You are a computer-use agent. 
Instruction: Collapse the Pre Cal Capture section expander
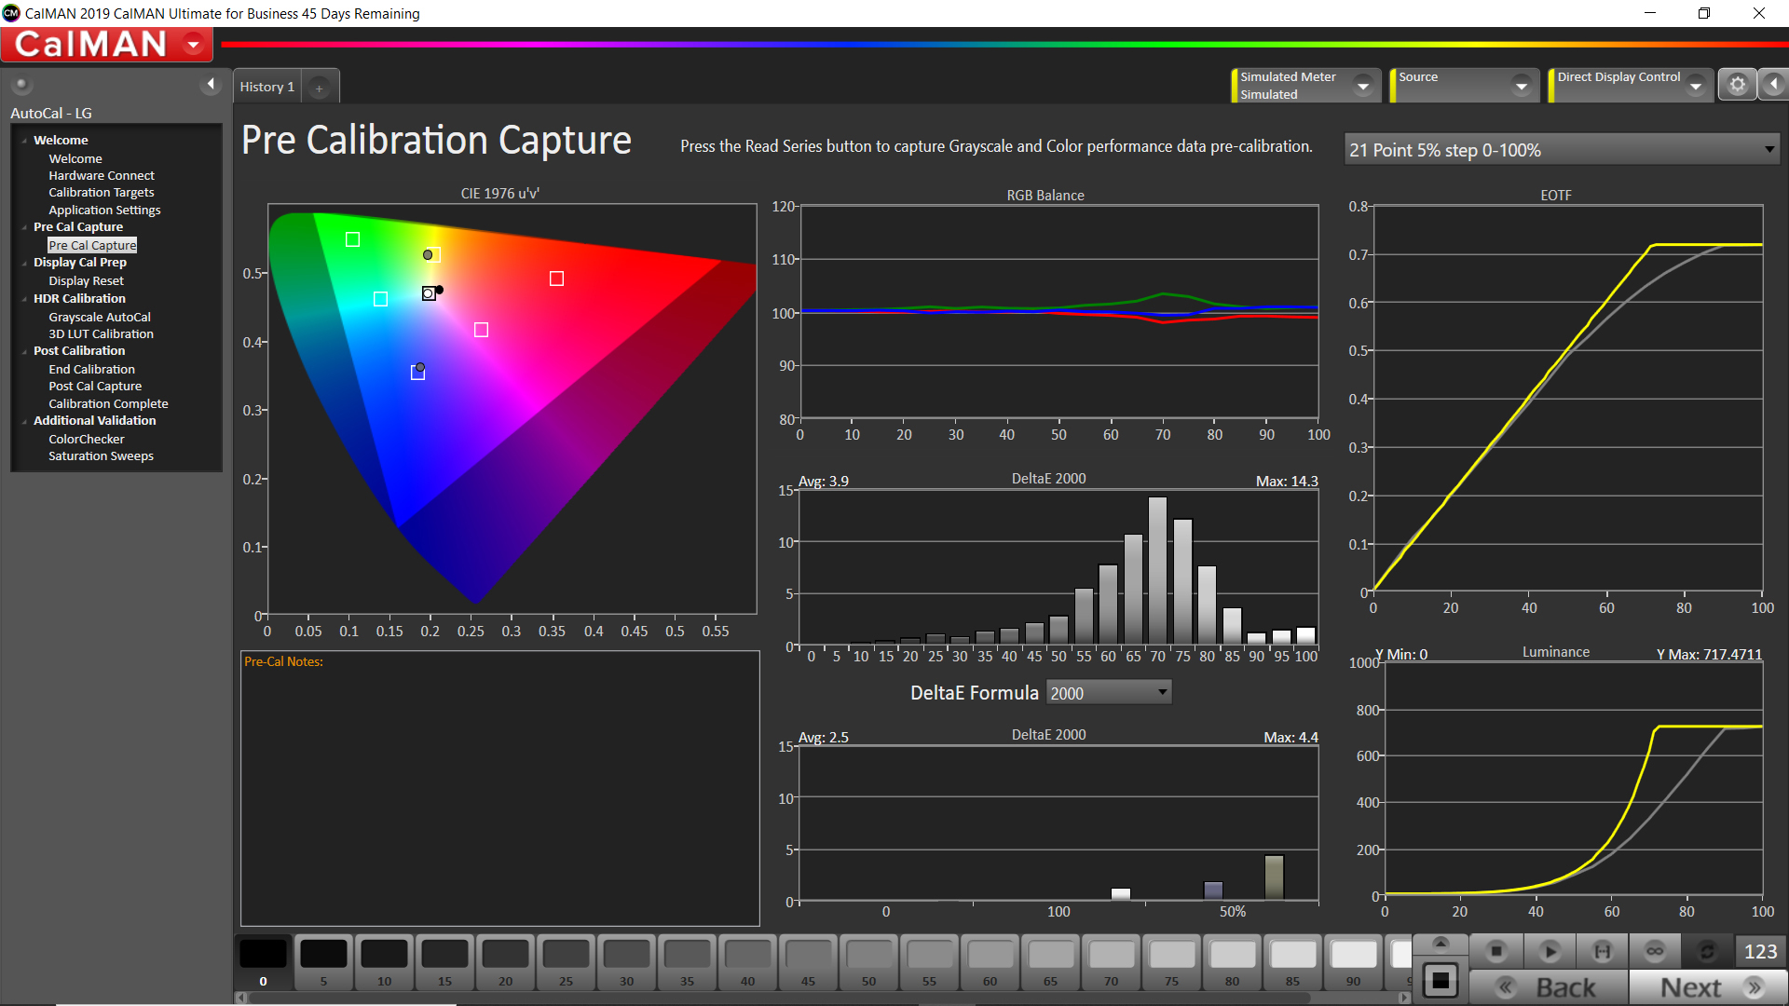point(24,227)
